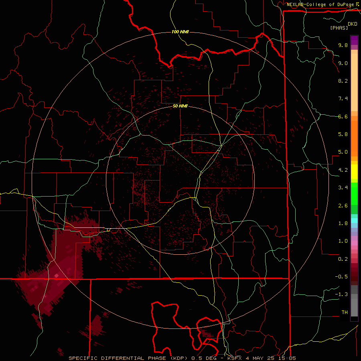This screenshot has width=361, height=361.
Task: Click the 7.4 legend value
Action: (x=343, y=99)
